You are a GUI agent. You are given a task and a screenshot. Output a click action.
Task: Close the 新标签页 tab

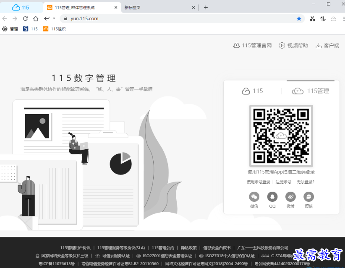click(193, 8)
